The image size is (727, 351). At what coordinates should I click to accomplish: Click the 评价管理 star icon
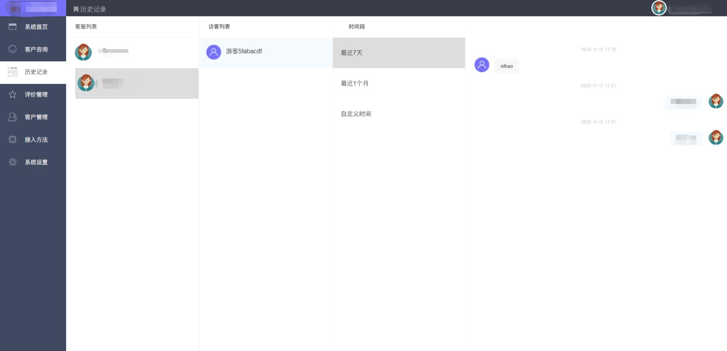point(13,94)
